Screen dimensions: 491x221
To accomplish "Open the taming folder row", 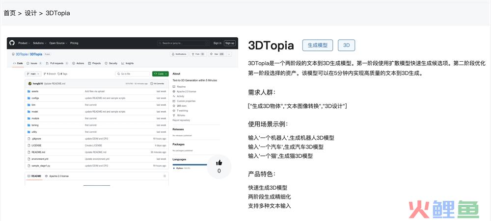I will [97, 125].
